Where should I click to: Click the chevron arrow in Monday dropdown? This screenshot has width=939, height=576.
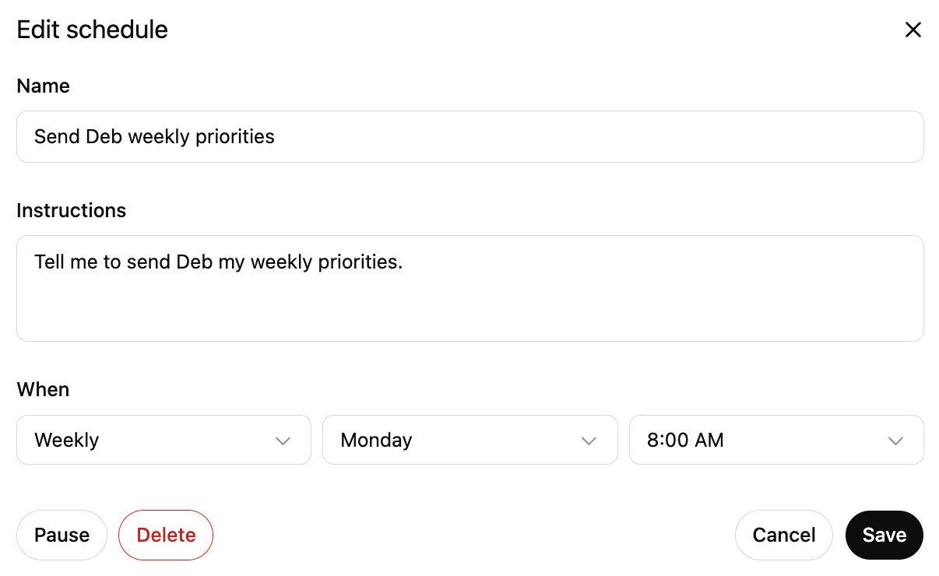[x=589, y=441]
